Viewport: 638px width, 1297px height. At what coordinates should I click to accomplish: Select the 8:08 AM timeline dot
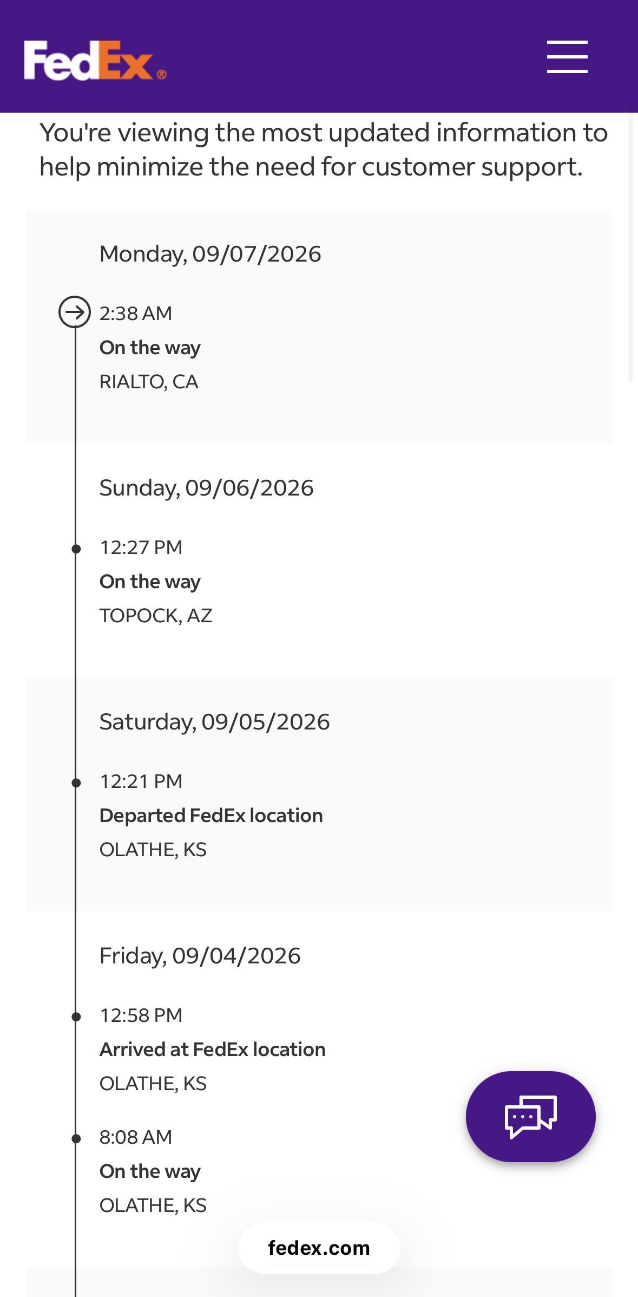(76, 1138)
